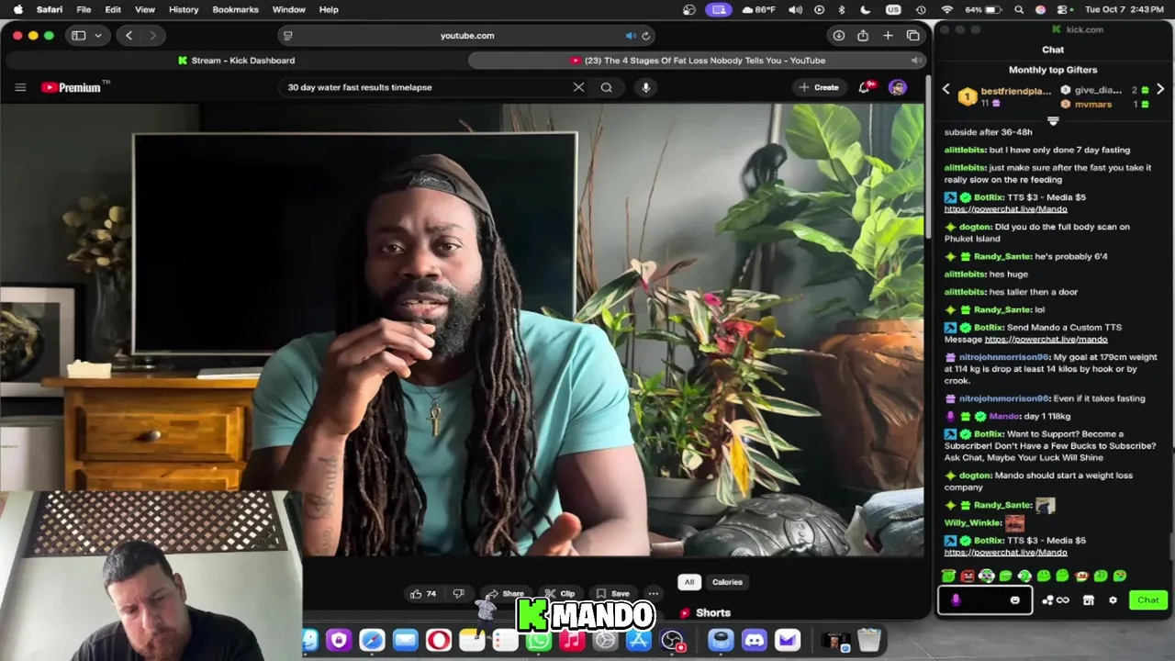Send message with green Chat button
1175x661 pixels.
click(x=1148, y=600)
